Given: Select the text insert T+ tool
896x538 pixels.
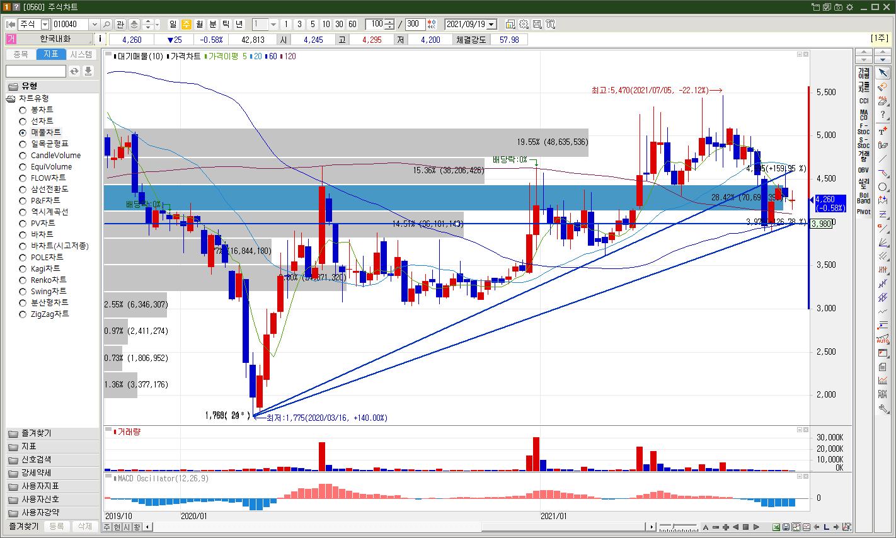Looking at the screenshot, I should point(883,130).
